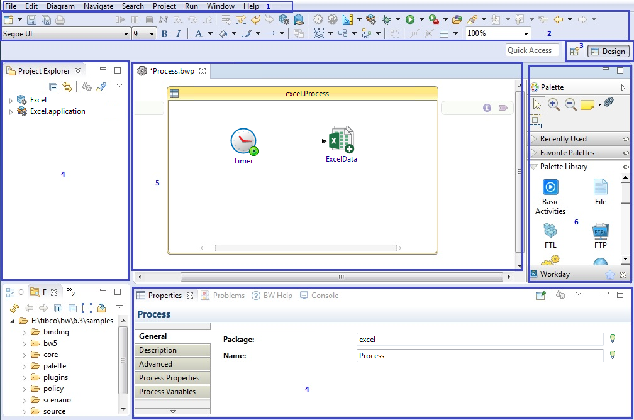Click the yellow note color swatch in palette

click(x=587, y=104)
